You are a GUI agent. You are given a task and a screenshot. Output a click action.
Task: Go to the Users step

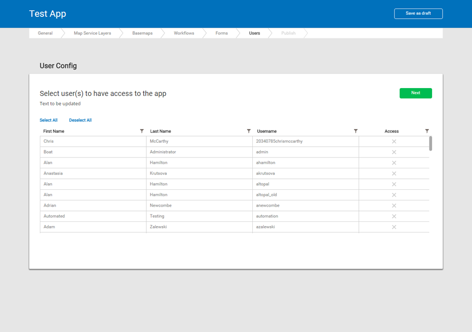254,33
